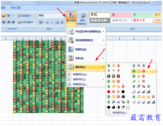Open 项目选取规则 submenu
Image resolution: width=163 pixels, height=126 pixels.
[86, 40]
